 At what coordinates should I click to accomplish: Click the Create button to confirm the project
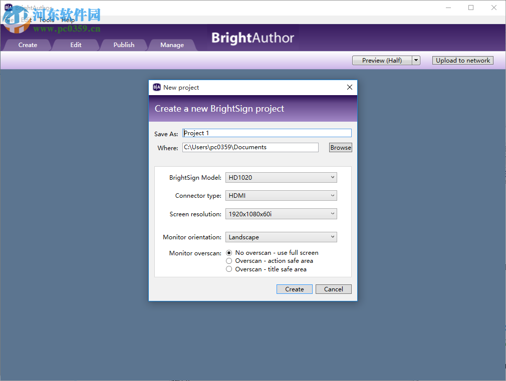coord(294,289)
